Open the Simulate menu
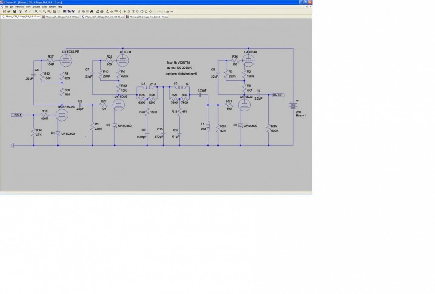435x294 pixels. click(37, 7)
